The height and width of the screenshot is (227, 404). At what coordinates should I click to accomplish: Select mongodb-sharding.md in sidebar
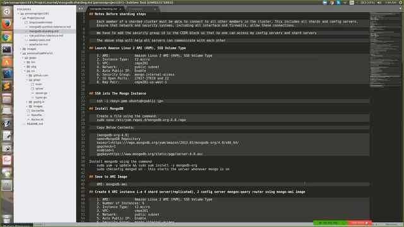point(44,31)
